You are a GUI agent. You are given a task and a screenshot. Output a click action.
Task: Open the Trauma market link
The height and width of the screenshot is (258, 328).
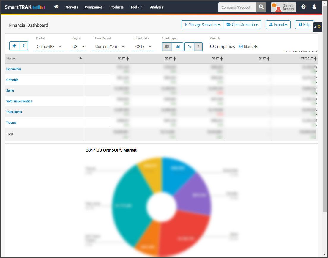(11, 122)
